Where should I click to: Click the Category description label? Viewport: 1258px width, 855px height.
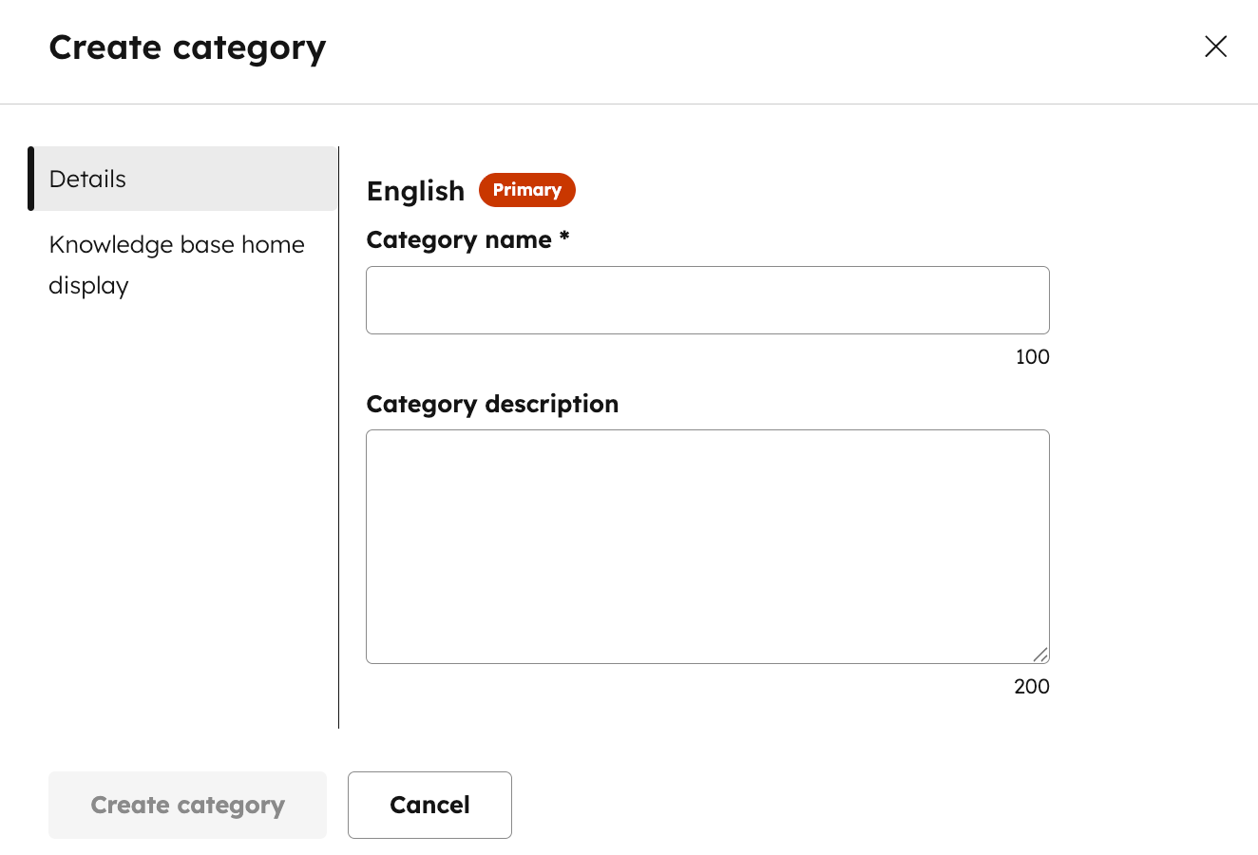(x=492, y=404)
